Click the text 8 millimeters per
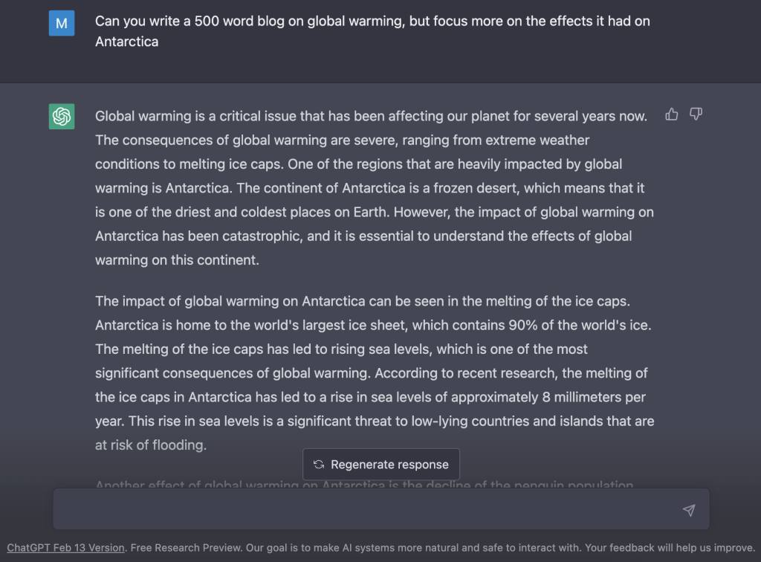Screen dimensions: 761x562 click(594, 397)
